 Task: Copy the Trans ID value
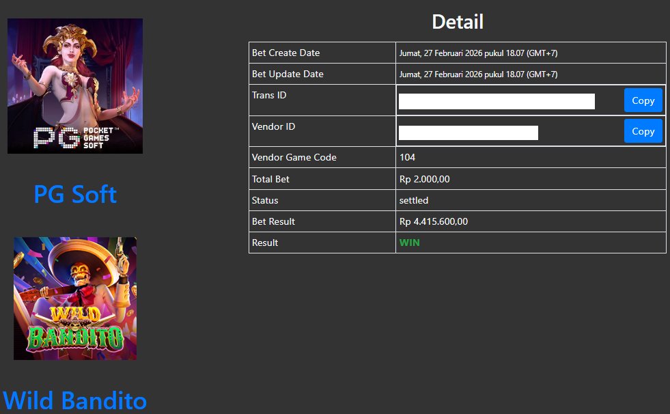(x=643, y=100)
